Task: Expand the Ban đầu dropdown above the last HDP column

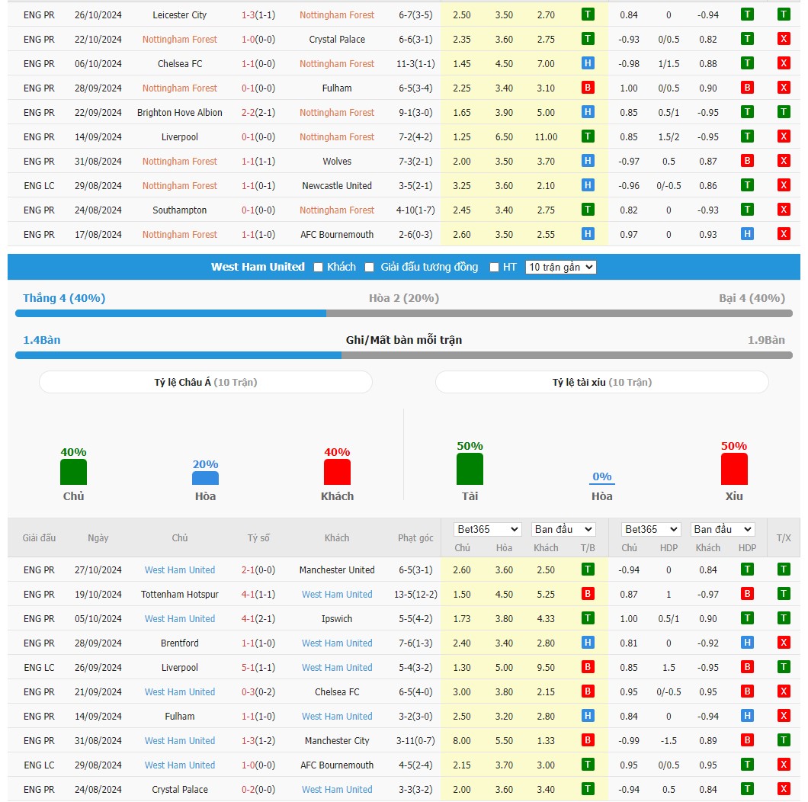Action: coord(723,529)
